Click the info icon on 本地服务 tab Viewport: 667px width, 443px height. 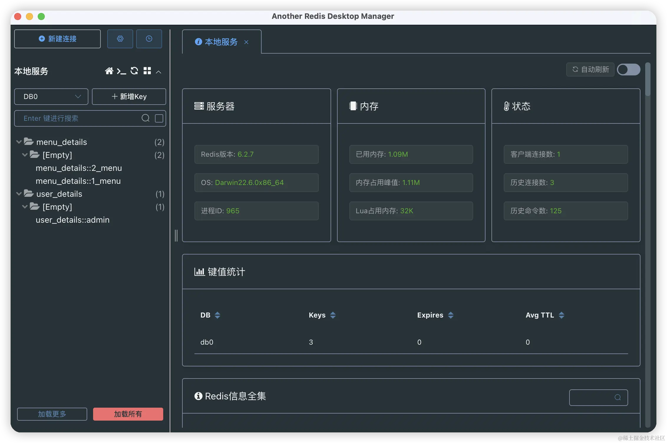(199, 42)
